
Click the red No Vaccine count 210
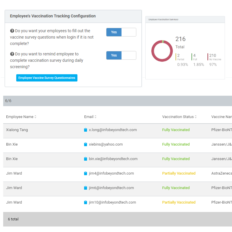(x=213, y=55)
